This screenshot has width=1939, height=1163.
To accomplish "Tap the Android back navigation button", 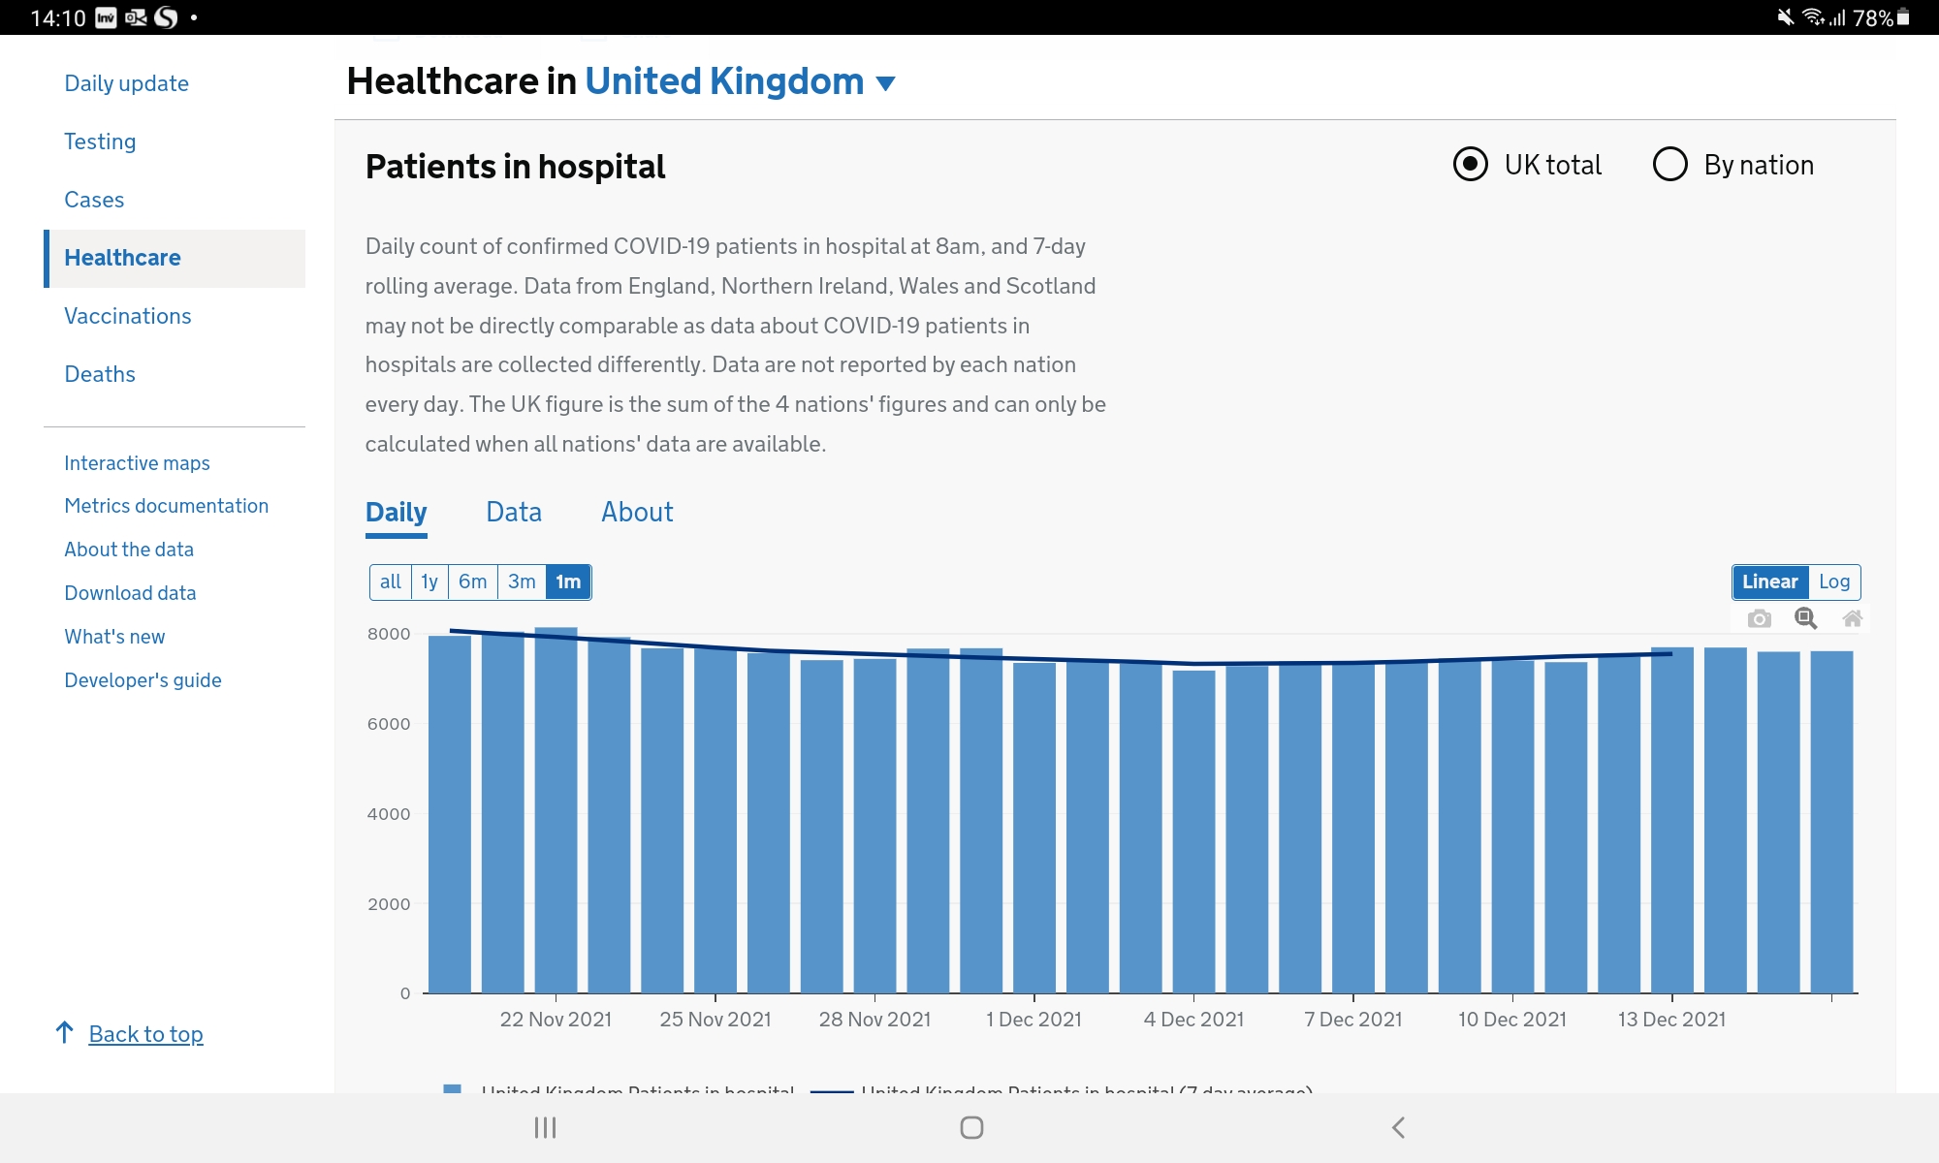I will (x=1398, y=1127).
